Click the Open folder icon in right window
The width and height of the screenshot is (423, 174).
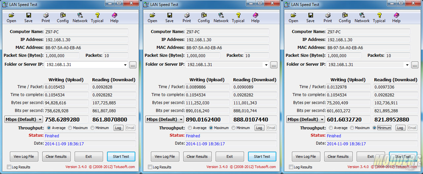tap(294, 15)
